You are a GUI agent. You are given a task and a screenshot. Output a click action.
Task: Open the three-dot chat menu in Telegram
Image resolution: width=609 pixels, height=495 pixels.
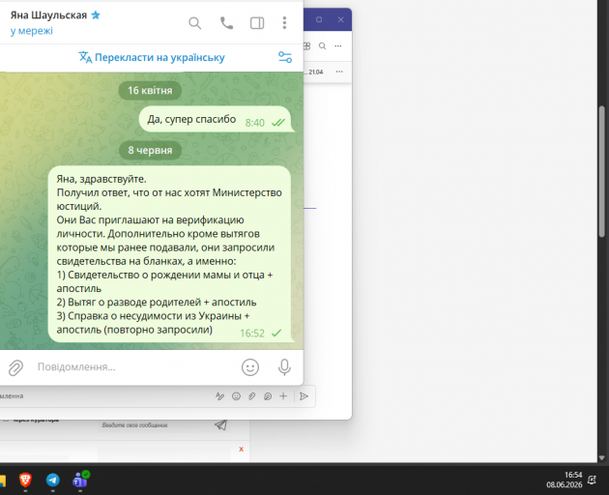pyautogui.click(x=284, y=23)
